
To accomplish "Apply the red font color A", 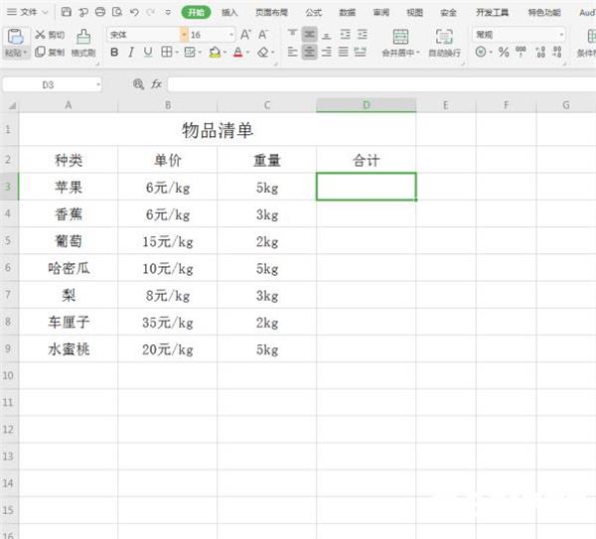I will (x=238, y=52).
